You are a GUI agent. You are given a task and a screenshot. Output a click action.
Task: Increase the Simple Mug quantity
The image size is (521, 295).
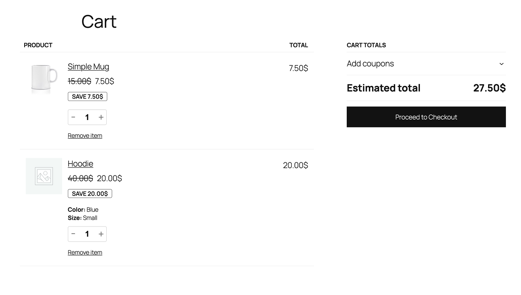(x=101, y=117)
